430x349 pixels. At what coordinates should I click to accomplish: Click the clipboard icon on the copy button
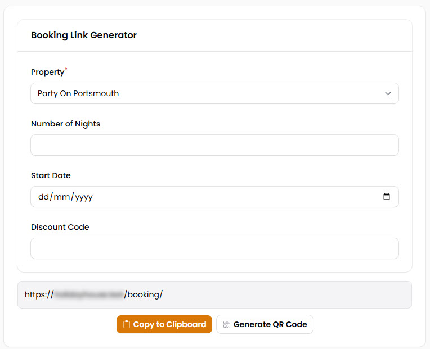pos(127,324)
